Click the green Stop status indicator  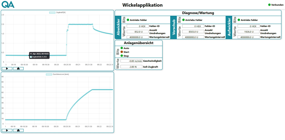pos(122,56)
